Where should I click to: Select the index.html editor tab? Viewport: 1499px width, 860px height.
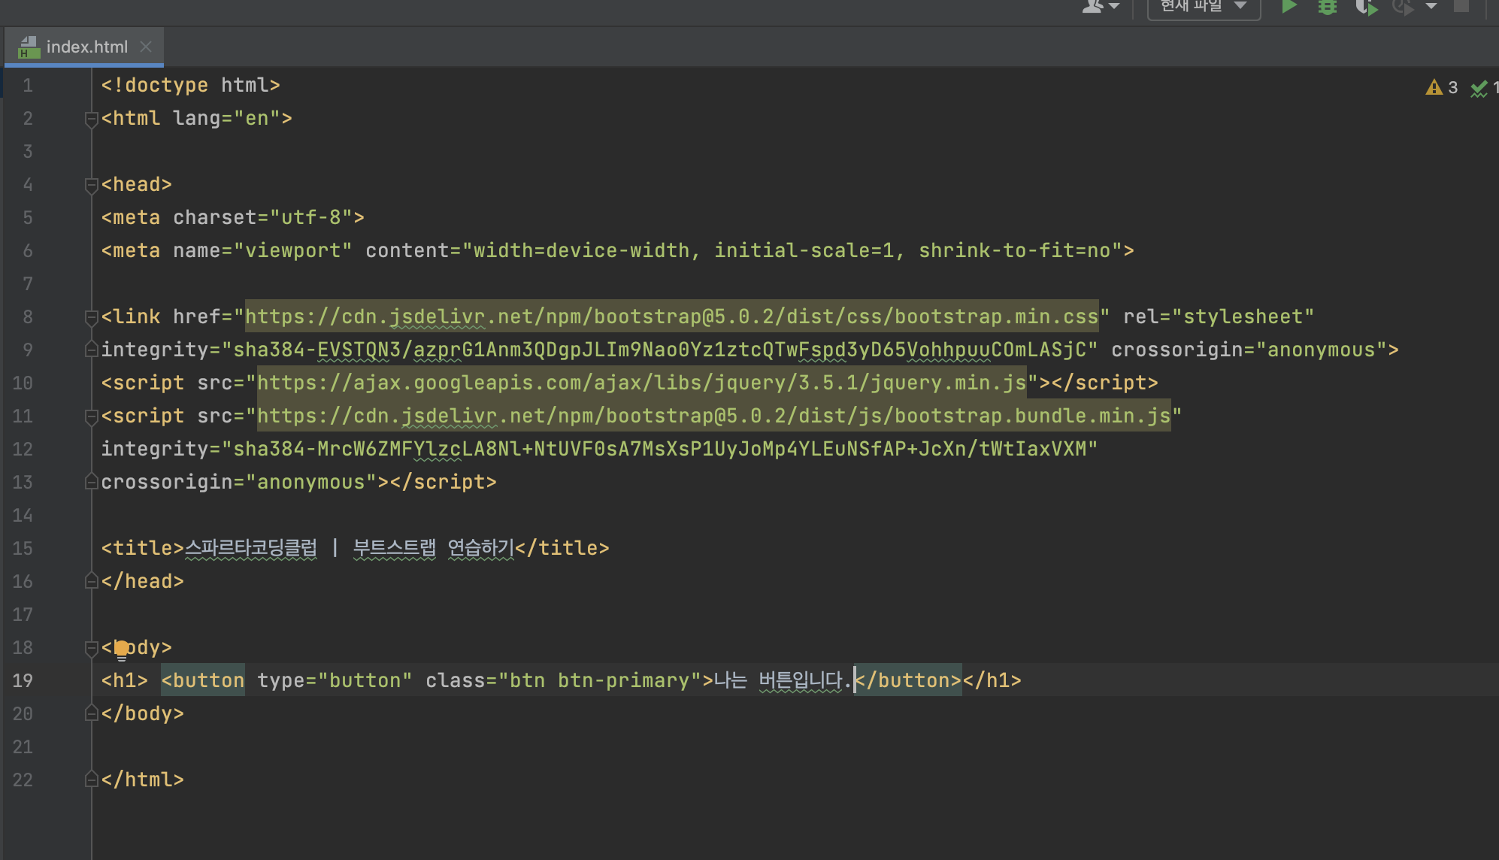point(84,47)
